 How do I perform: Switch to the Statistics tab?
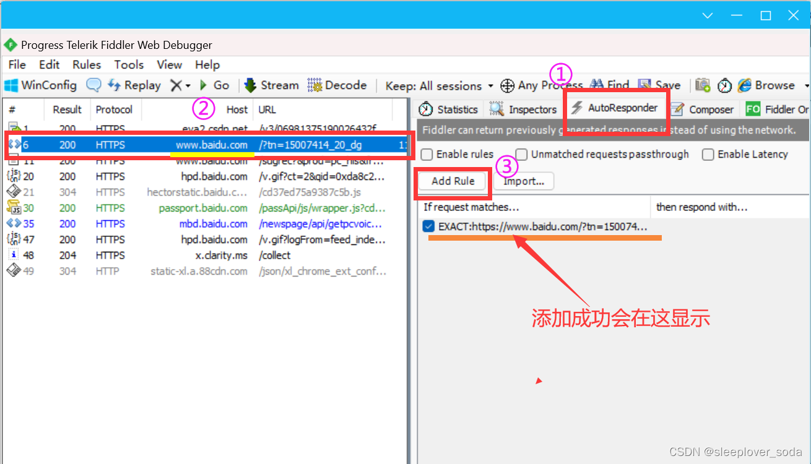(x=449, y=110)
